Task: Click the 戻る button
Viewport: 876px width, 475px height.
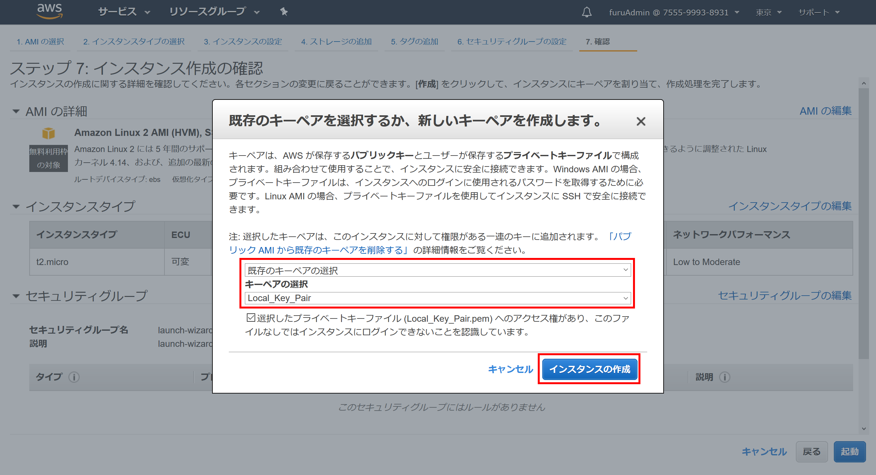Action: [811, 451]
